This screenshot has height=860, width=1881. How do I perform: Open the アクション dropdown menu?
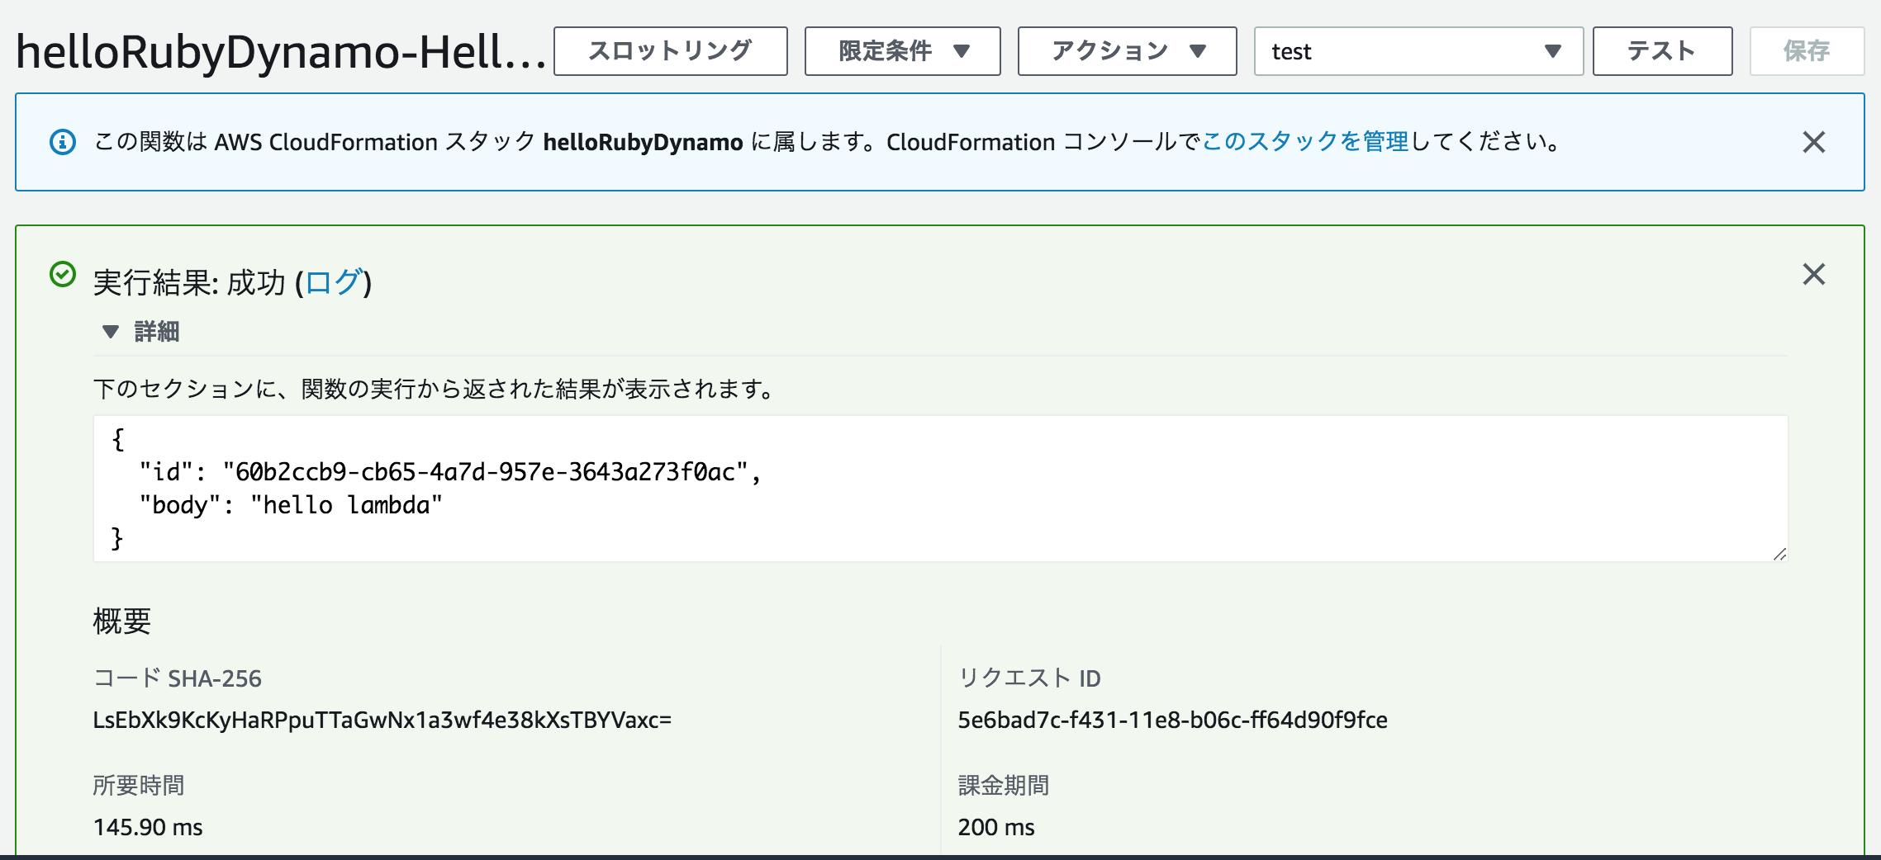(x=1126, y=51)
